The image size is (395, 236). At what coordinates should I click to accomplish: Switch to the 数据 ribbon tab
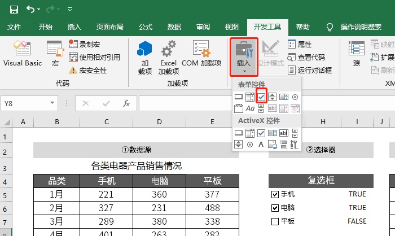[x=174, y=27]
